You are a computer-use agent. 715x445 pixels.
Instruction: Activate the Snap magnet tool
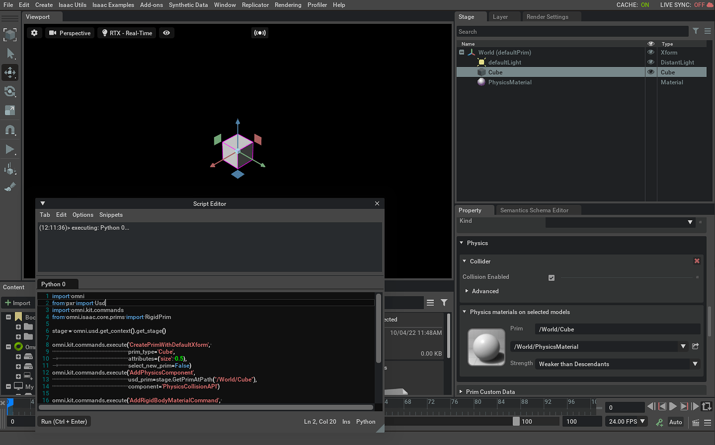pyautogui.click(x=10, y=130)
